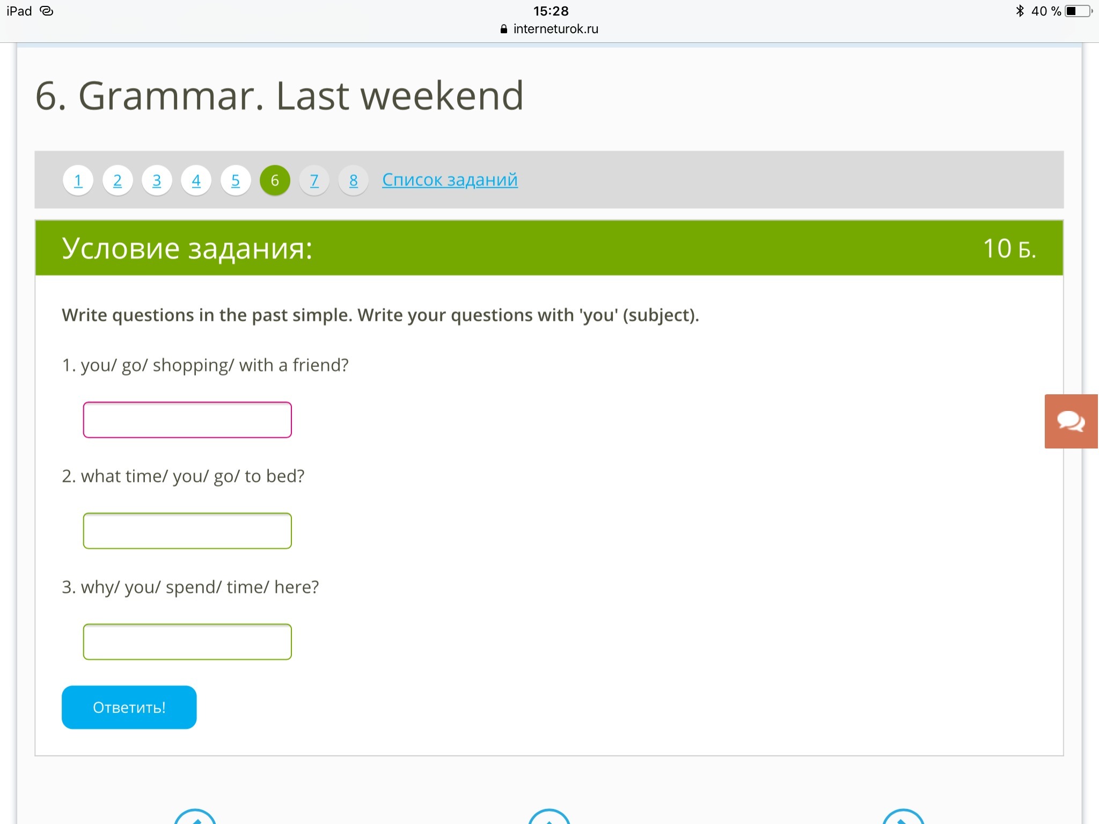The image size is (1099, 824).
Task: Switch to task number 3
Action: 157,180
